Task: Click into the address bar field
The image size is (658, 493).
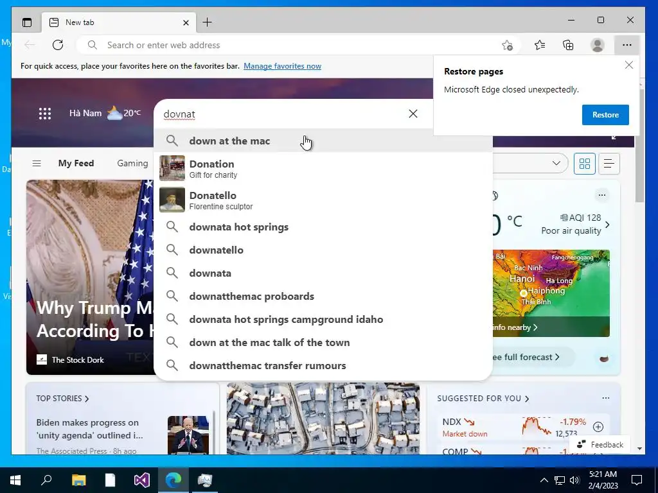Action: pos(298,45)
